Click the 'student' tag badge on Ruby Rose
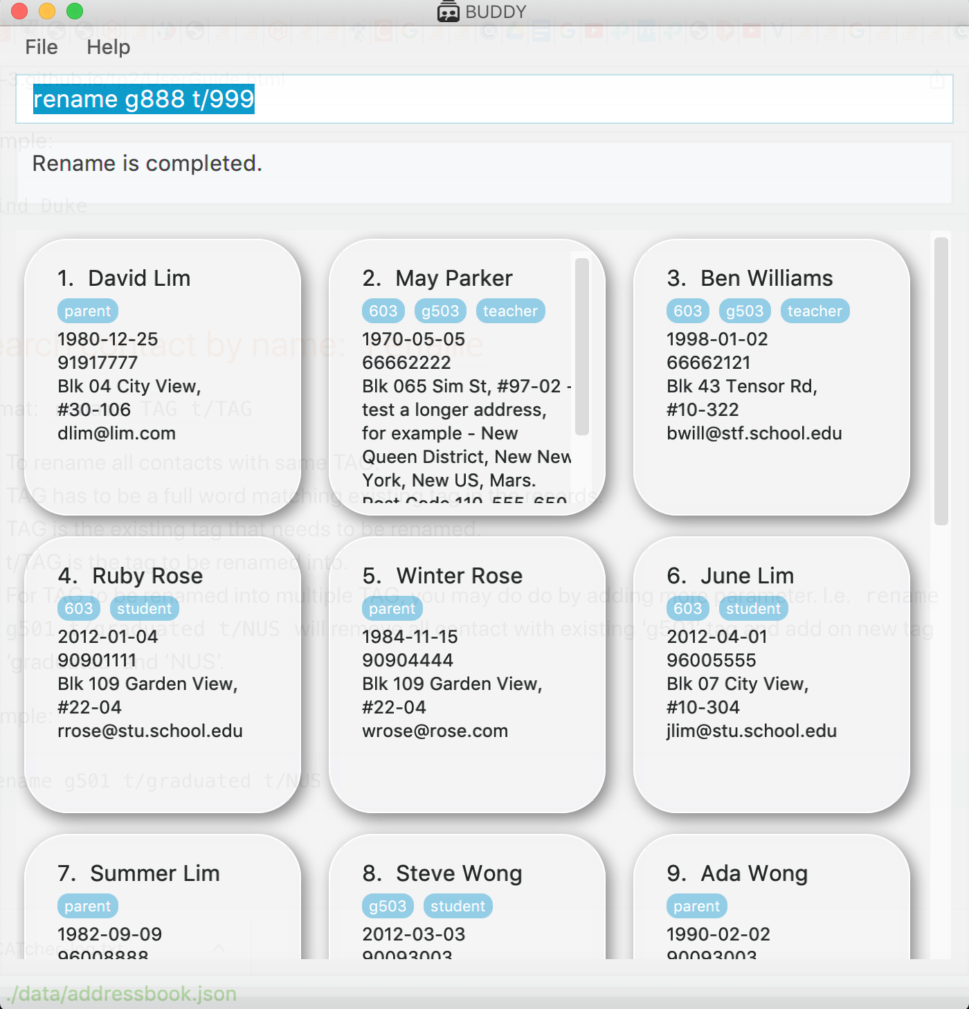This screenshot has width=969, height=1009. 144,608
